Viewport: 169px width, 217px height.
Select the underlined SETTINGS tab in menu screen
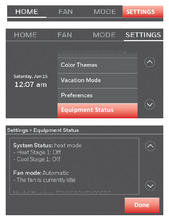(x=143, y=35)
